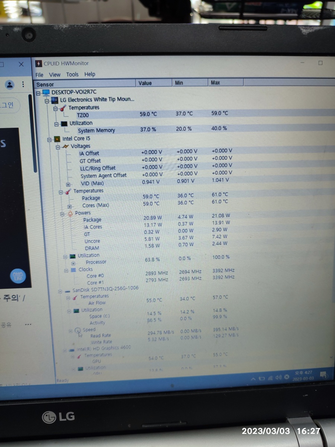This screenshot has height=447, width=335.
Task: Open the browser three-dot menu
Action: click(23, 84)
